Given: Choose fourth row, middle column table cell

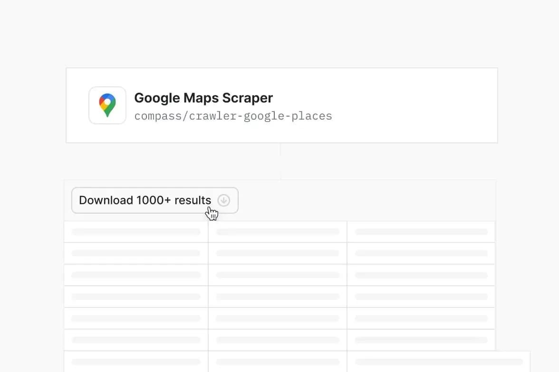Looking at the screenshot, I should pos(278,297).
